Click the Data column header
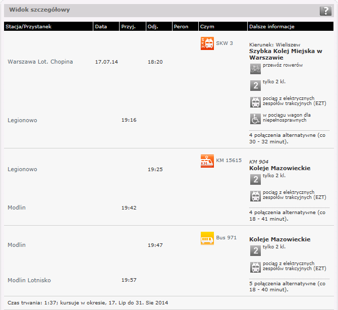 tap(106, 26)
